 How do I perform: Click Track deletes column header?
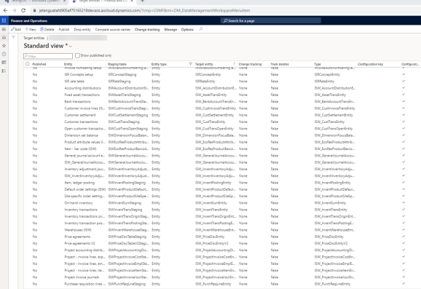coord(280,64)
